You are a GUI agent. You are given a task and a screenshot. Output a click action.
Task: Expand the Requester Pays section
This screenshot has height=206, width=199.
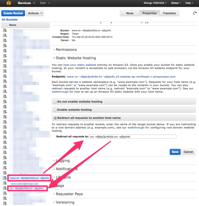pos(68,194)
